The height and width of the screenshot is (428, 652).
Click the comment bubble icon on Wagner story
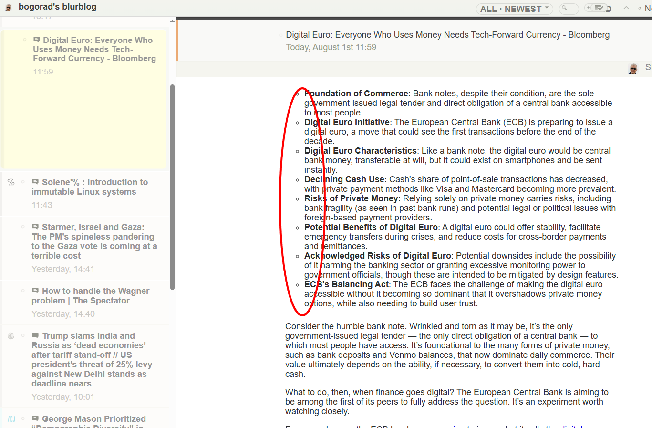tap(35, 291)
